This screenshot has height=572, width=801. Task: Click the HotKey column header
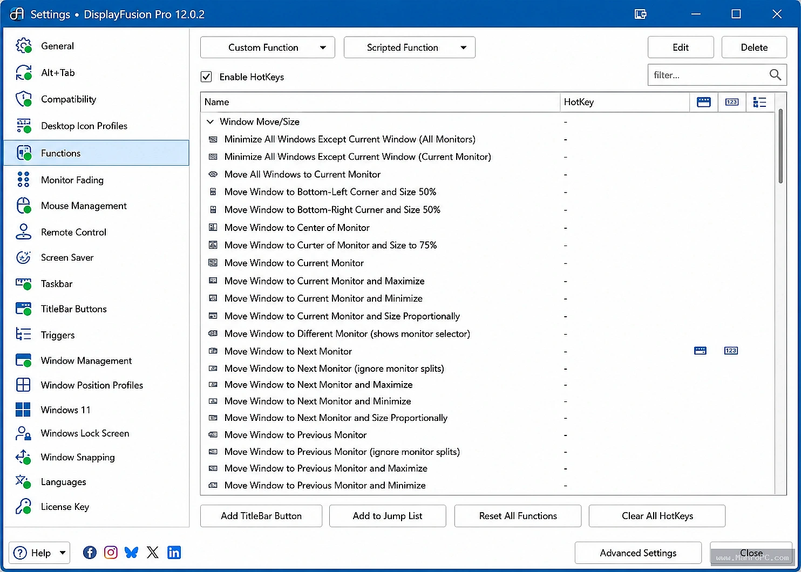625,102
